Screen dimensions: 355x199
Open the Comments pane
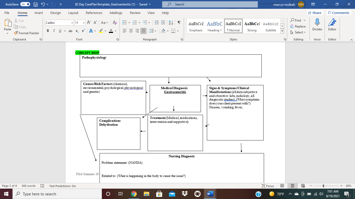point(339,13)
